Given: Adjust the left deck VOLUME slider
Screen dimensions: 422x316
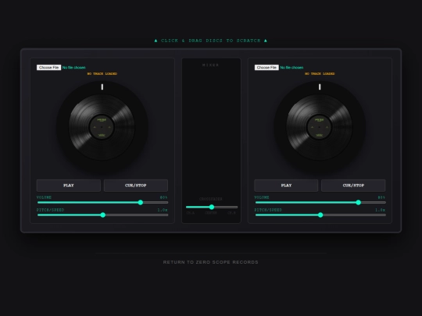Looking at the screenshot, I should tap(102, 202).
